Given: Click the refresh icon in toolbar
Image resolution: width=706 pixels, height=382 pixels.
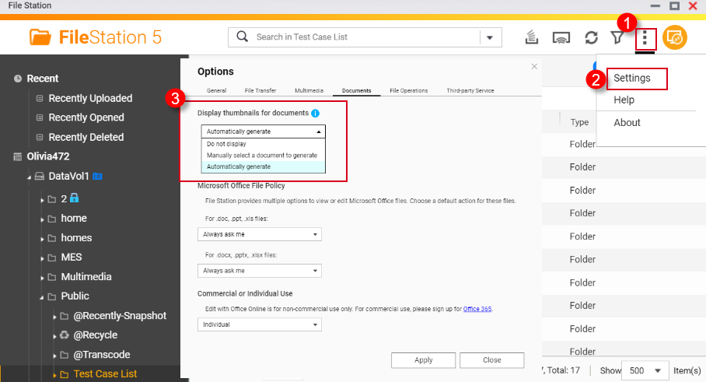Looking at the screenshot, I should point(592,37).
